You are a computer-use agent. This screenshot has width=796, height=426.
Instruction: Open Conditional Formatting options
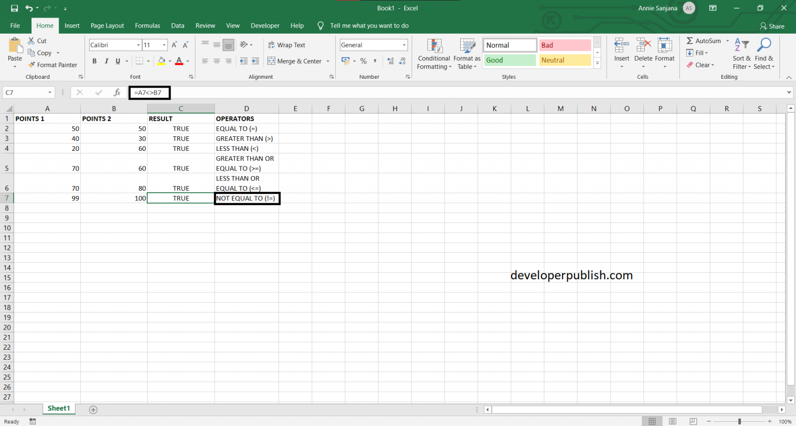click(x=434, y=54)
